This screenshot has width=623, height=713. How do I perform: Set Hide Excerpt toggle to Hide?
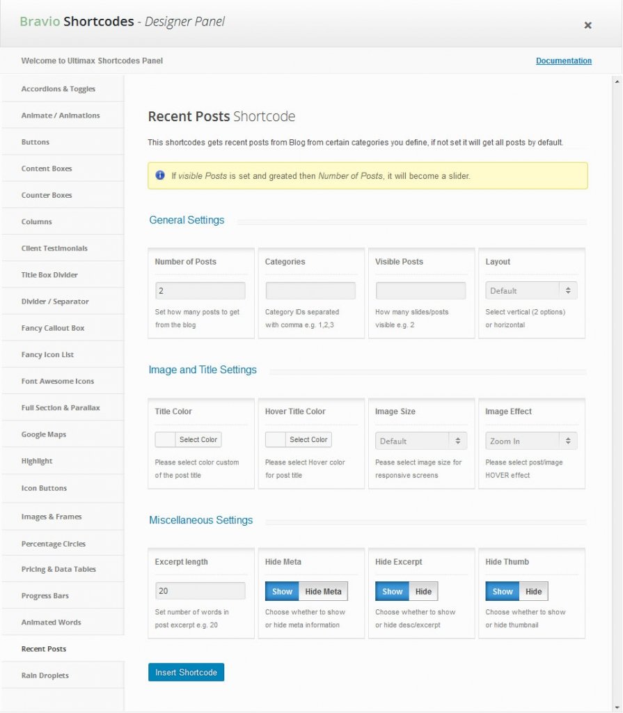coord(423,592)
